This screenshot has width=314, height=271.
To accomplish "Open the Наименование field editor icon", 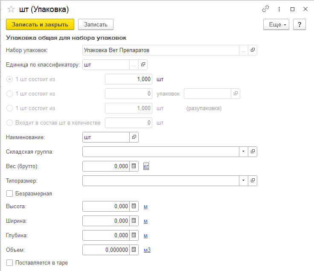I will tap(134, 137).
